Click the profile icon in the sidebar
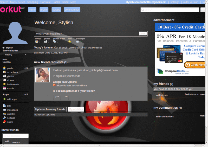 coord(4,68)
